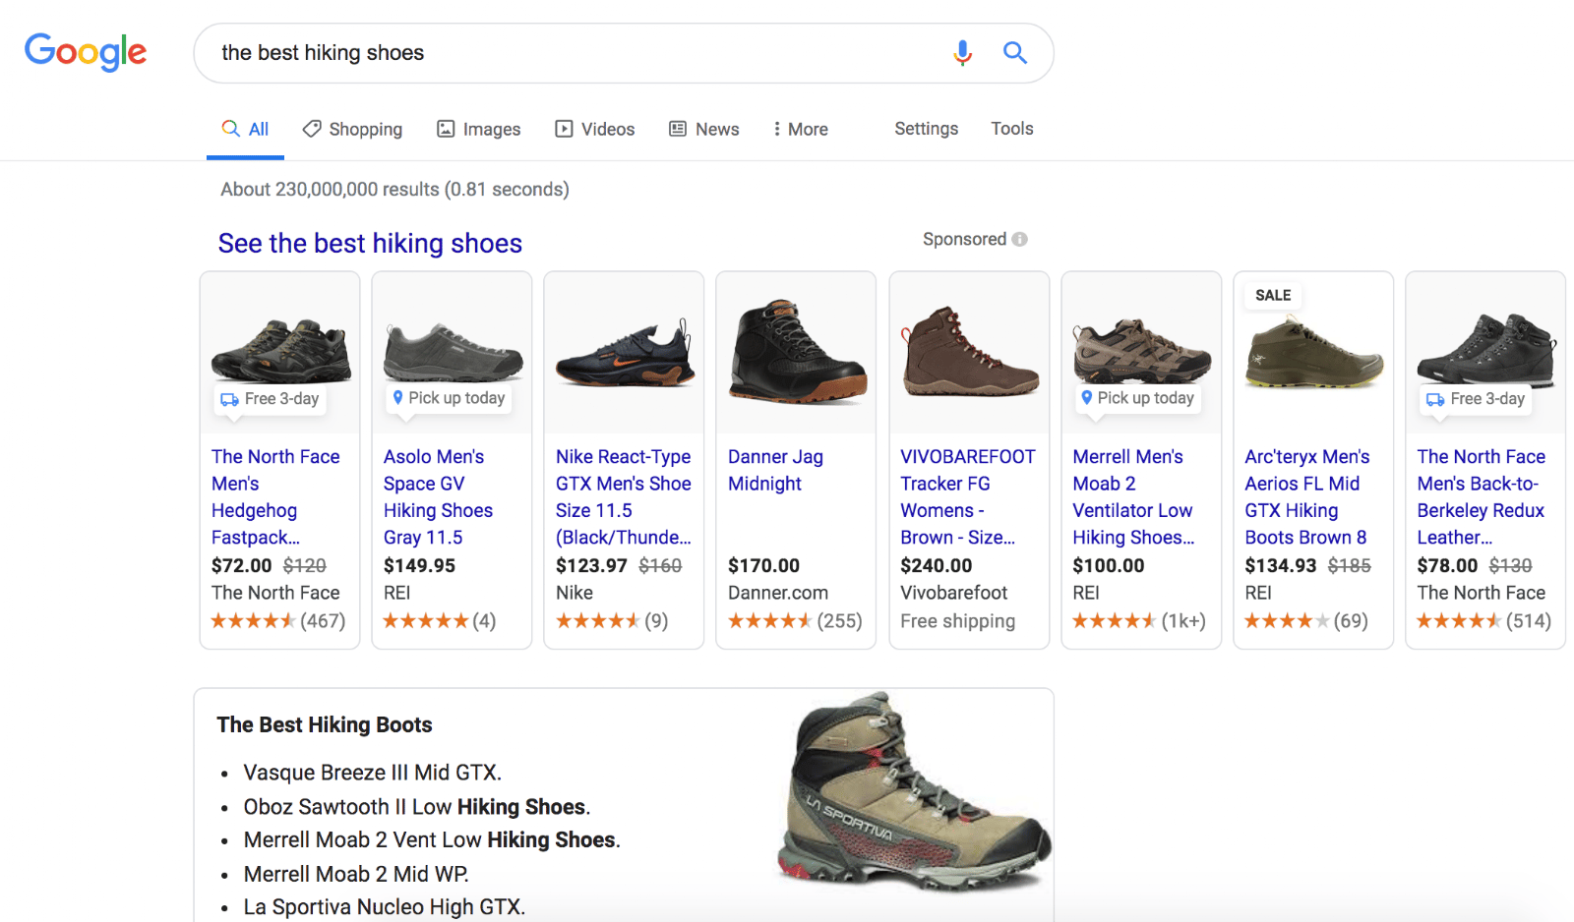Click the La Sportiva boot image

point(915,792)
